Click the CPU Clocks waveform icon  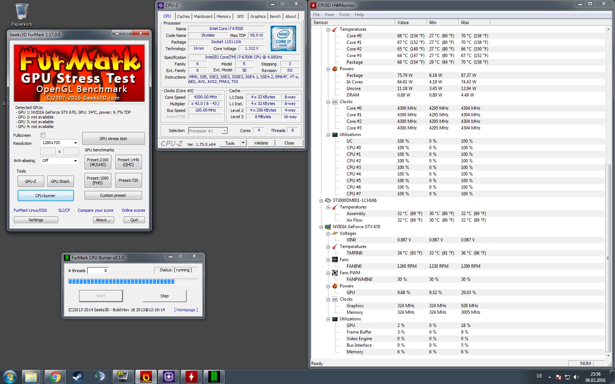tap(335, 102)
